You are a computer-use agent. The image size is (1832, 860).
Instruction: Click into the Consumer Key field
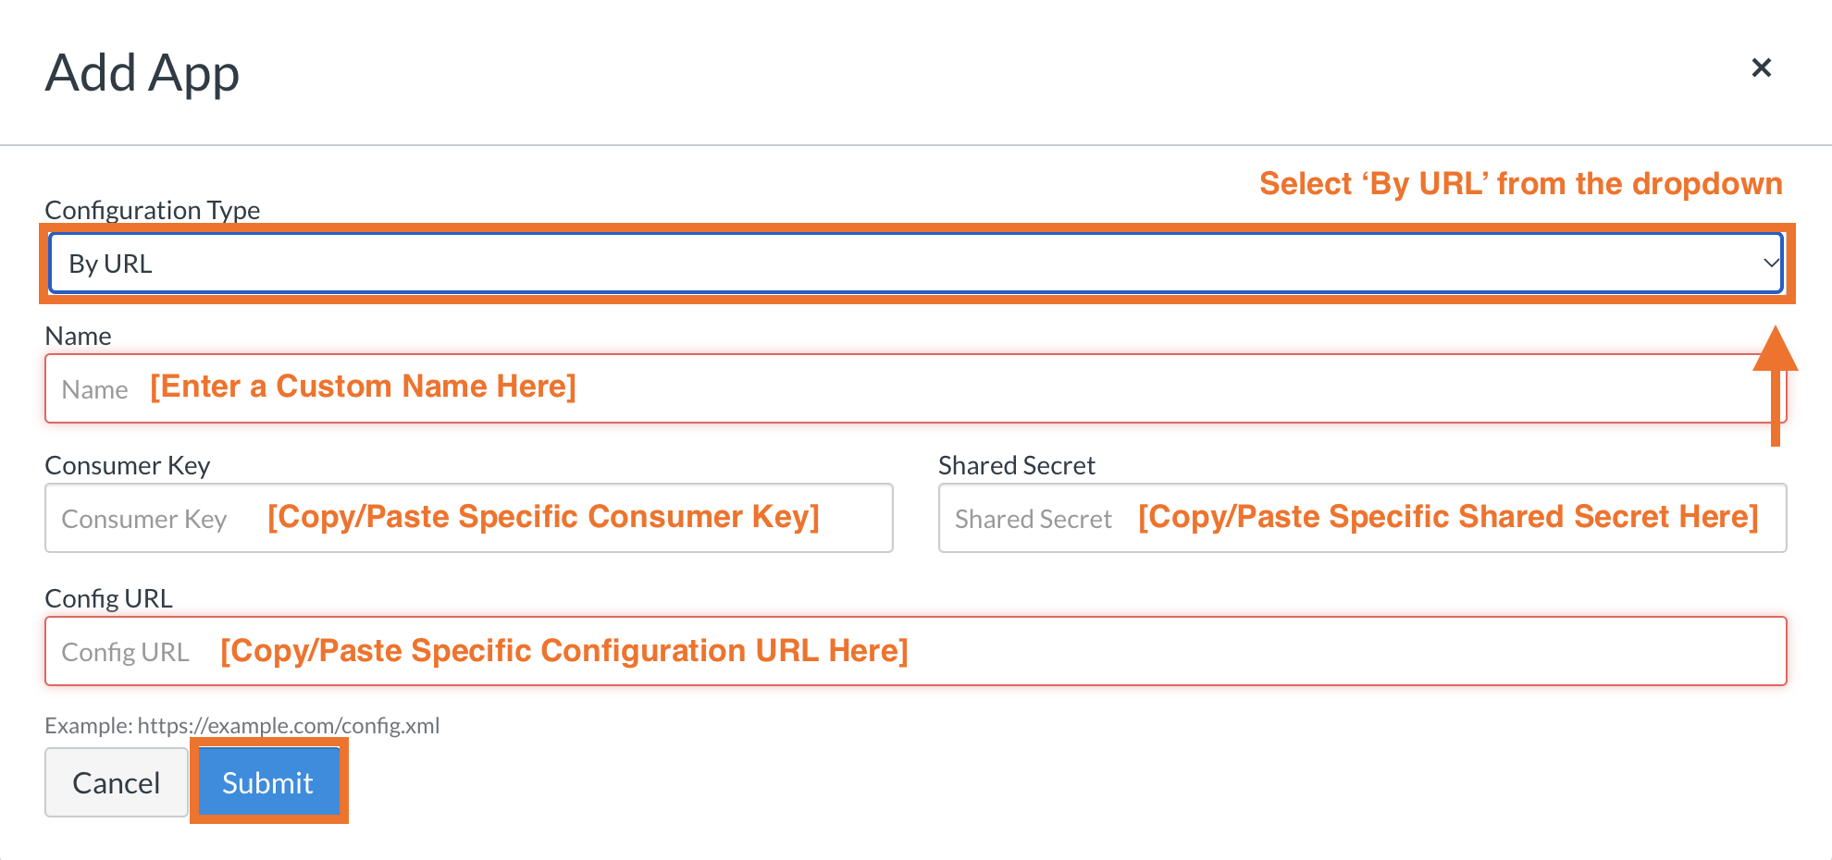pyautogui.click(x=468, y=518)
